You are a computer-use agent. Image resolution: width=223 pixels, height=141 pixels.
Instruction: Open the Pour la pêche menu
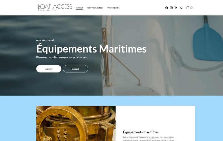[113, 8]
